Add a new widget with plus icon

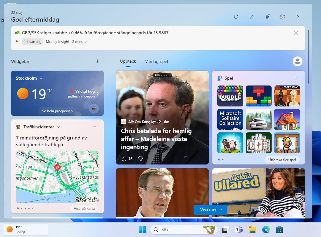coord(98,61)
